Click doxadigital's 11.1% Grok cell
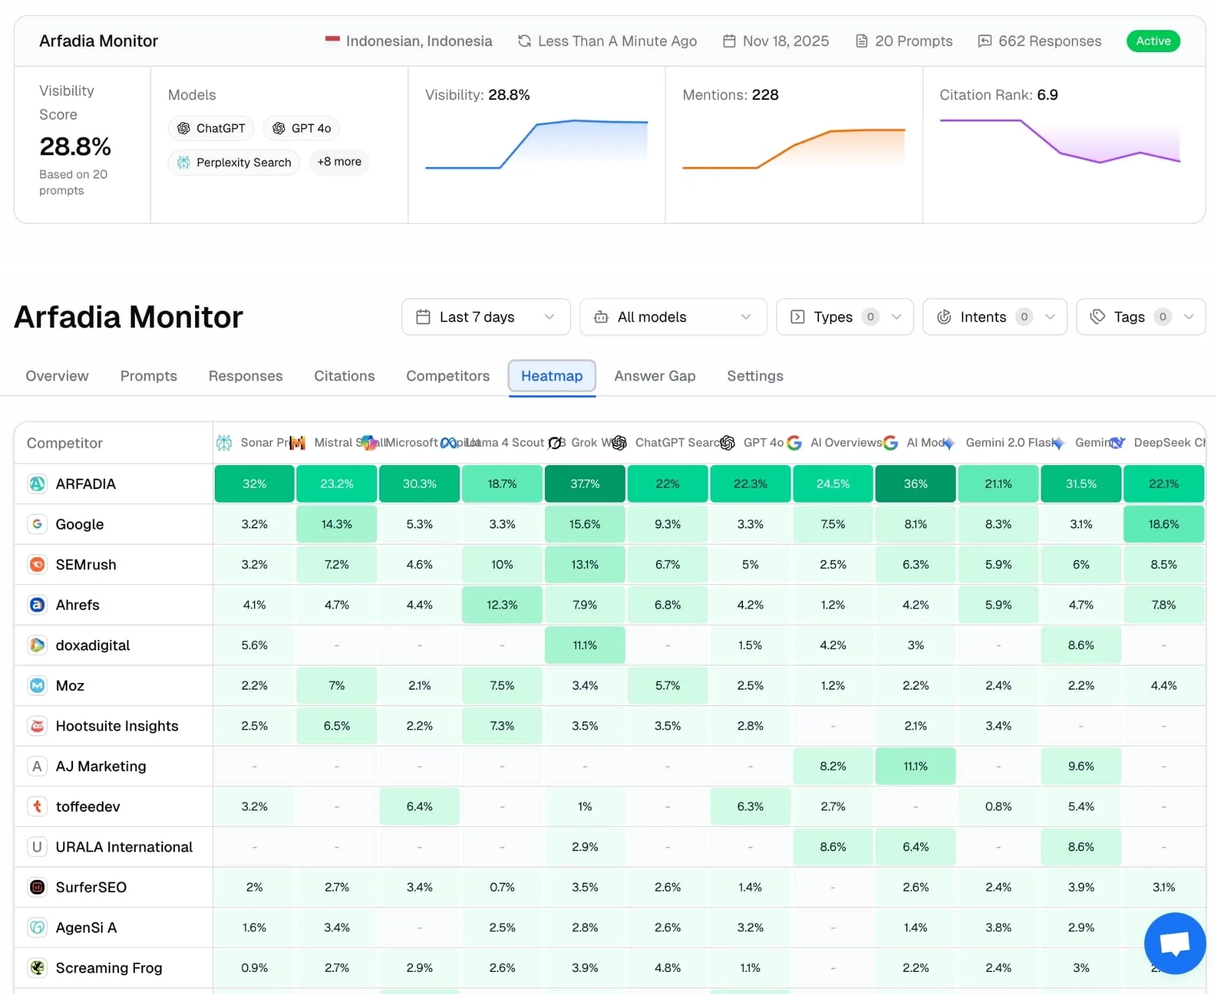The width and height of the screenshot is (1216, 994). (x=585, y=645)
